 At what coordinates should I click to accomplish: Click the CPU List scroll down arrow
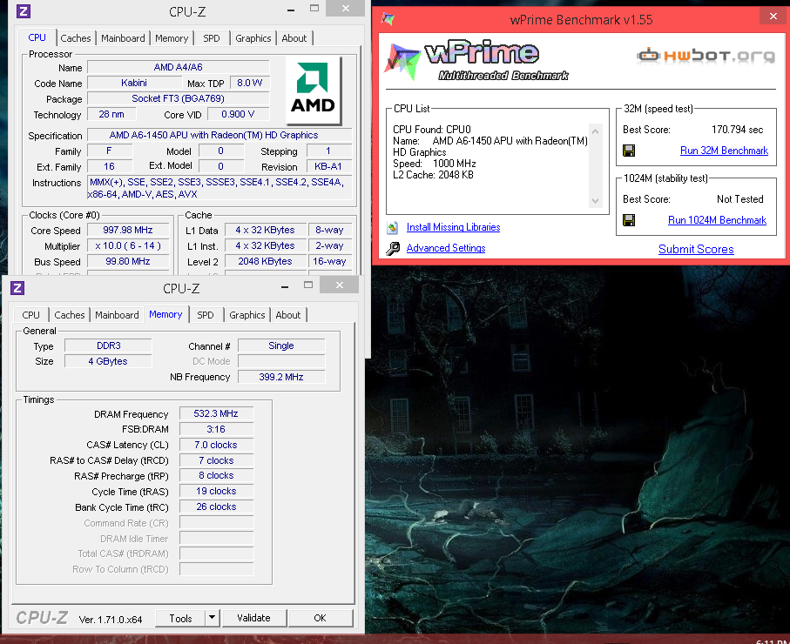pos(595,200)
